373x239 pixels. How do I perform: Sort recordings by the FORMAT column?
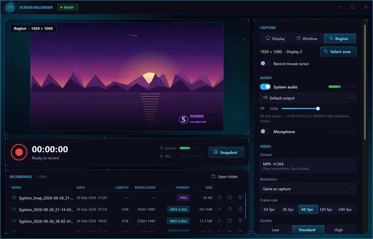(183, 188)
